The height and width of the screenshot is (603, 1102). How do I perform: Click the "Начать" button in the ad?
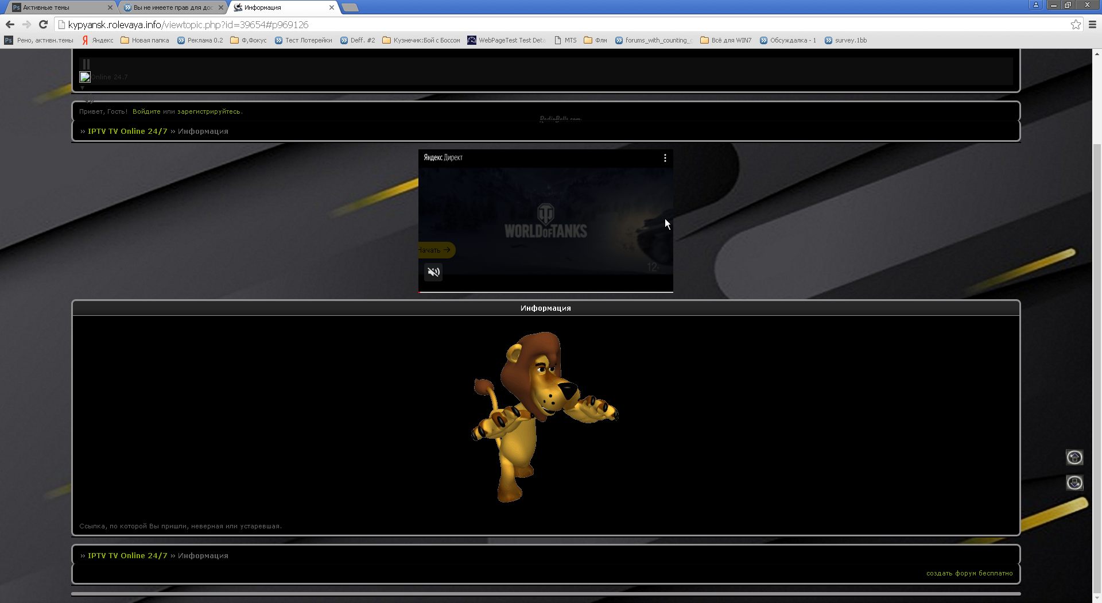[x=436, y=250]
